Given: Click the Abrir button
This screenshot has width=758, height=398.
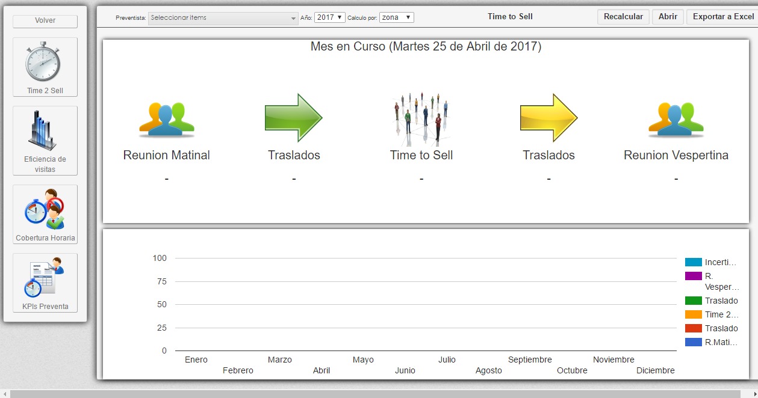Looking at the screenshot, I should pyautogui.click(x=668, y=17).
